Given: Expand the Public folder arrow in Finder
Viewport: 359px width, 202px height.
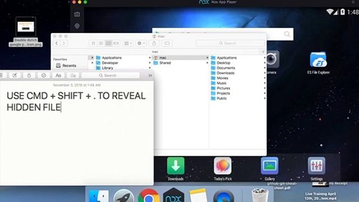Looking at the screenshot, I should click(265, 98).
